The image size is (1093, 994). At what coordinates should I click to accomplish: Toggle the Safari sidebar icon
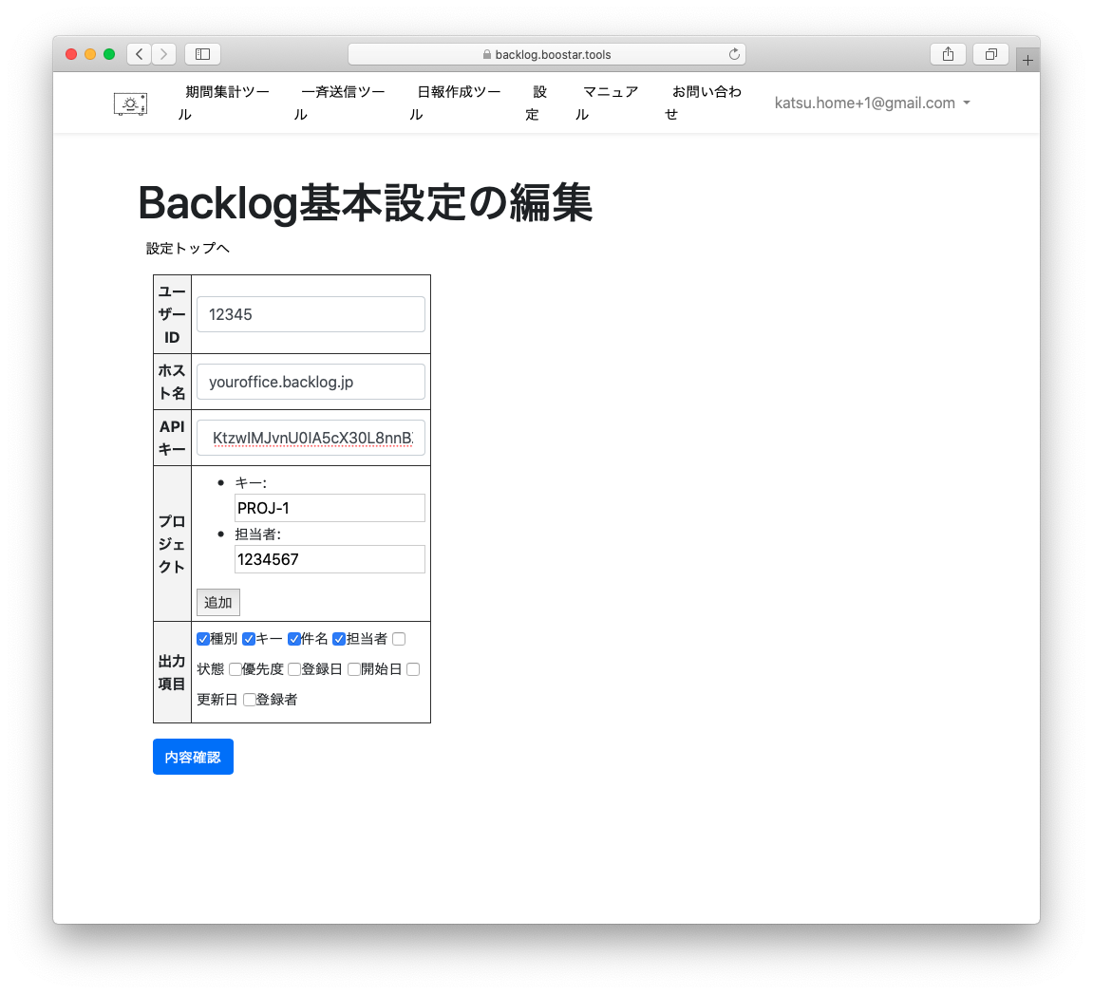point(202,54)
